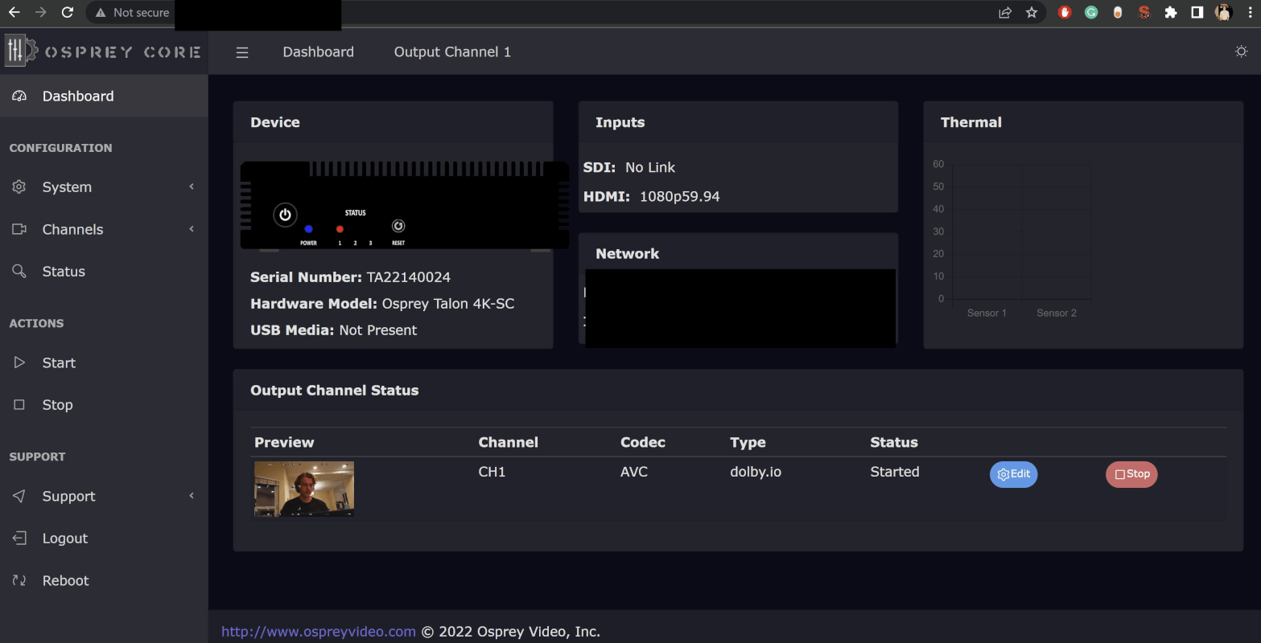This screenshot has height=643, width=1261.
Task: Select the Dashboard tab in the top bar
Action: click(318, 51)
